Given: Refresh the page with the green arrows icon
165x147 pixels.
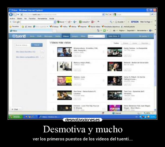Looking at the screenshot, I should point(107,14).
